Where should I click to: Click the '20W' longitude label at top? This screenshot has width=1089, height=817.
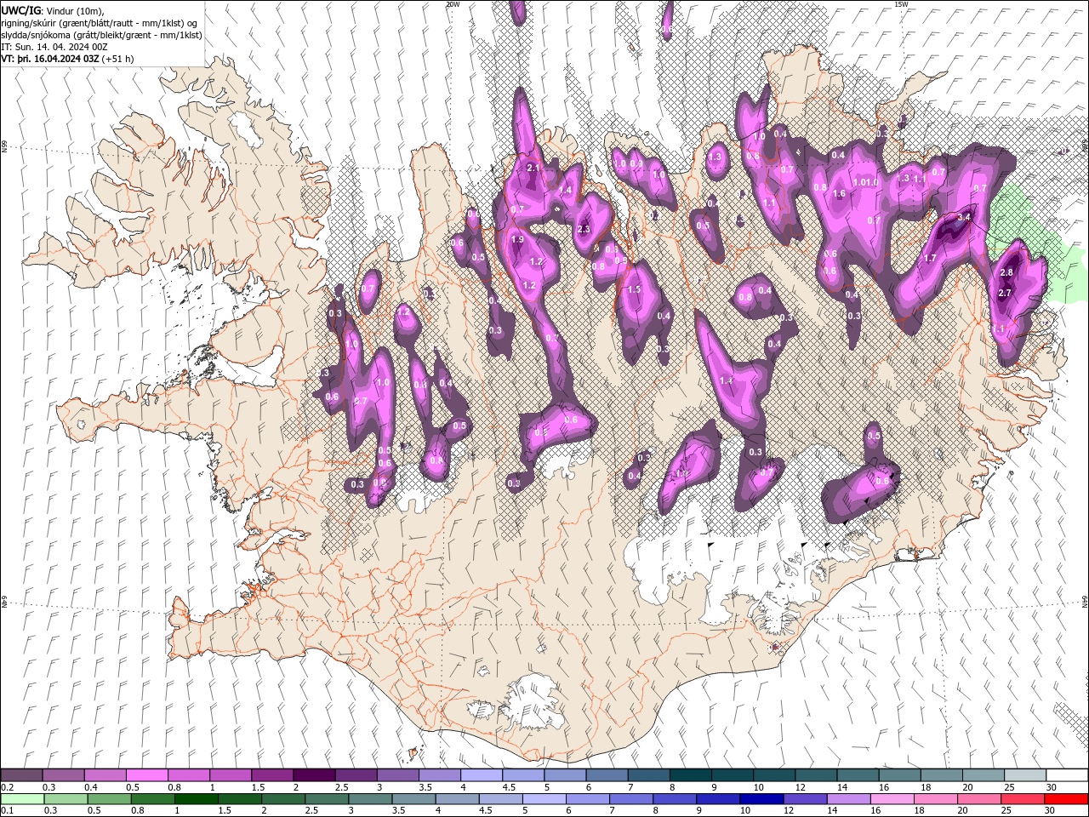[453, 4]
